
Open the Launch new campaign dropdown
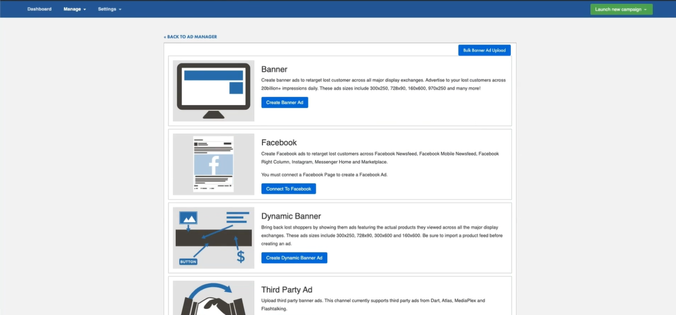[x=621, y=9]
